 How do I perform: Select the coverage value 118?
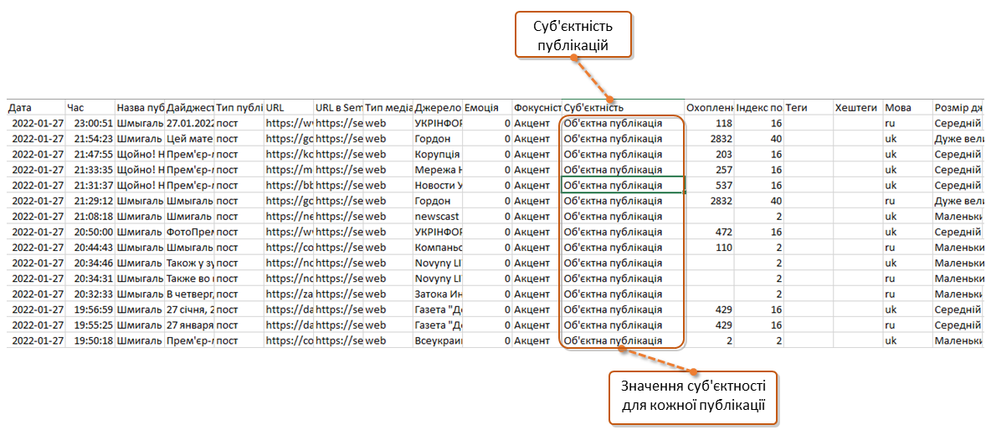coord(710,123)
